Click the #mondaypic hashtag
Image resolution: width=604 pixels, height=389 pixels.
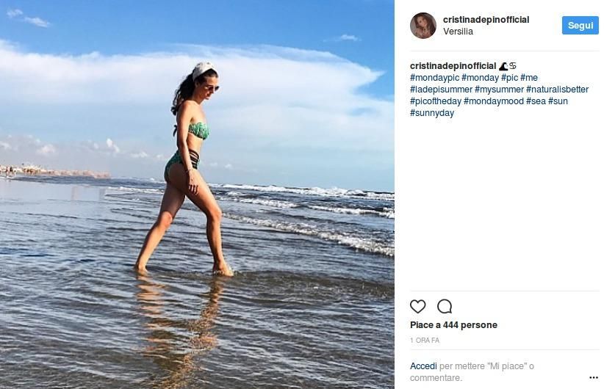click(434, 78)
